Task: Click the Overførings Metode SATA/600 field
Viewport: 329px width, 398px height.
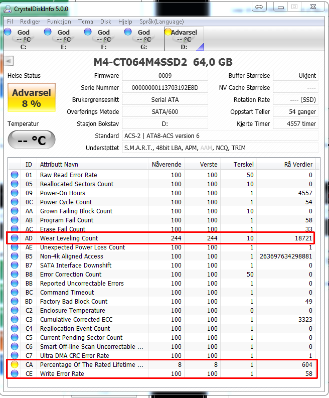Action: (165, 112)
